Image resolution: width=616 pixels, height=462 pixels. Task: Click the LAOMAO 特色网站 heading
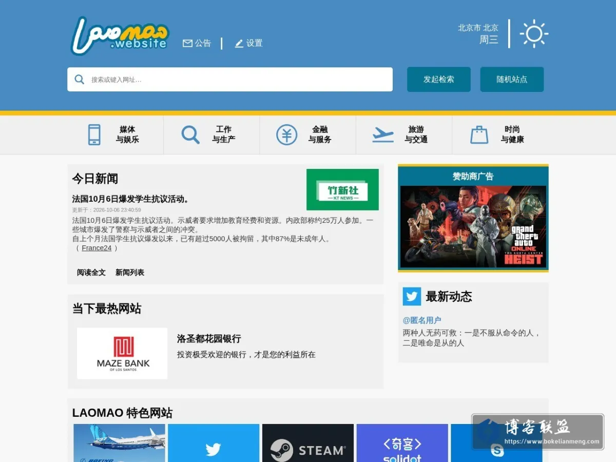click(x=122, y=413)
